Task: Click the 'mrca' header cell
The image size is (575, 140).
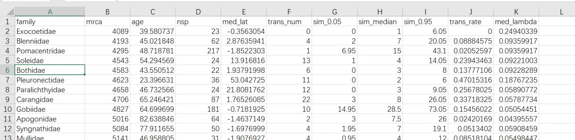Action: click(x=107, y=22)
